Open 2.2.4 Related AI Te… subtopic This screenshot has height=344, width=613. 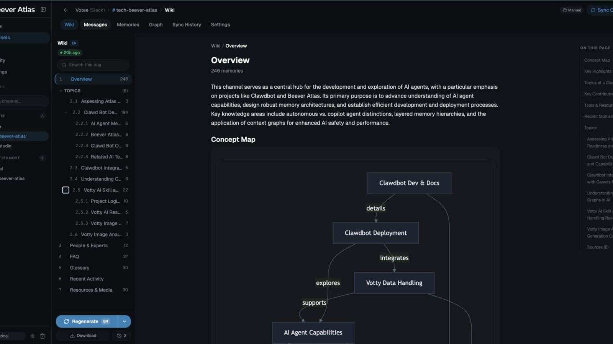coord(102,157)
